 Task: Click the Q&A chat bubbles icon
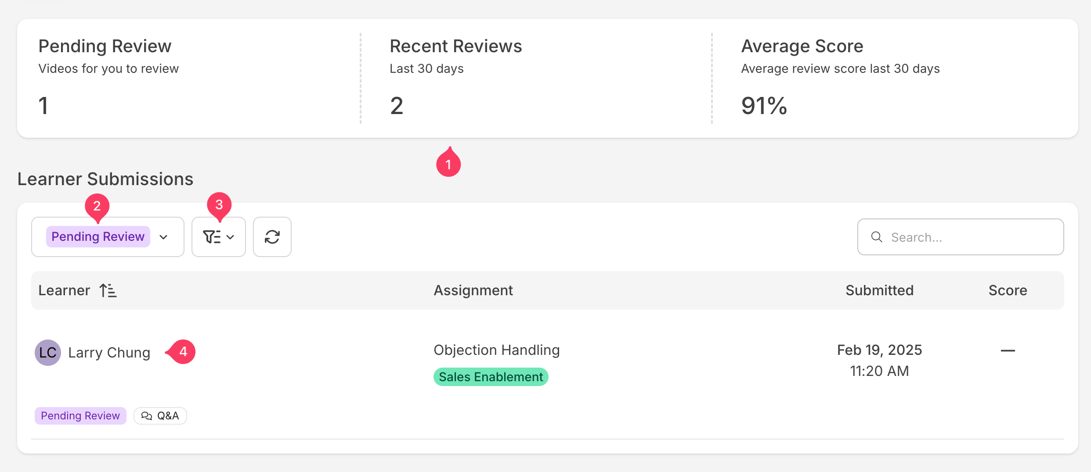click(x=147, y=416)
